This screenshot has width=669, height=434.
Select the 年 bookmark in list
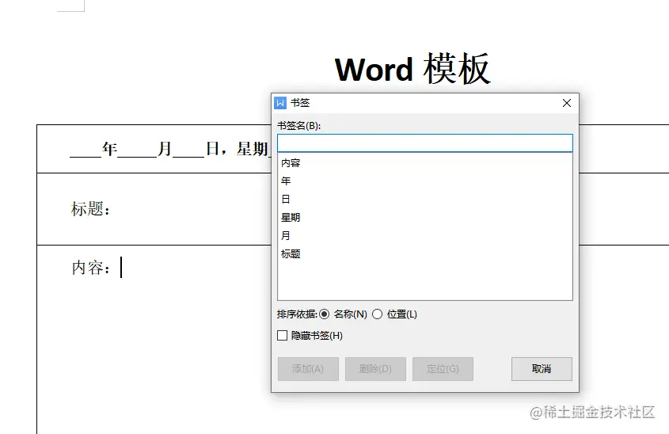pos(286,181)
